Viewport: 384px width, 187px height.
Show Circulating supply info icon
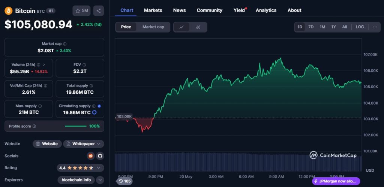[x=94, y=106]
